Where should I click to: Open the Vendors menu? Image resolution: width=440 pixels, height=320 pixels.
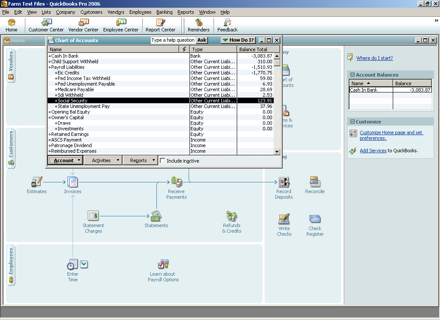click(116, 12)
